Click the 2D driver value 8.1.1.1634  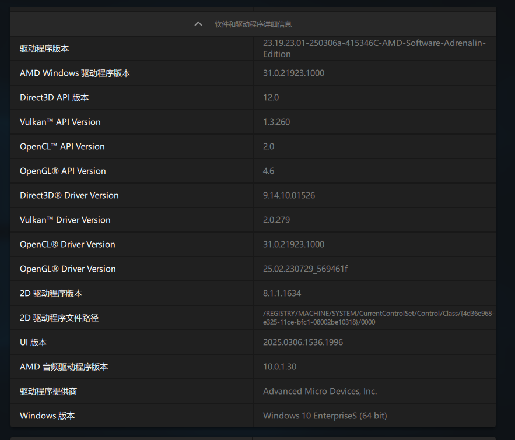[x=282, y=293]
